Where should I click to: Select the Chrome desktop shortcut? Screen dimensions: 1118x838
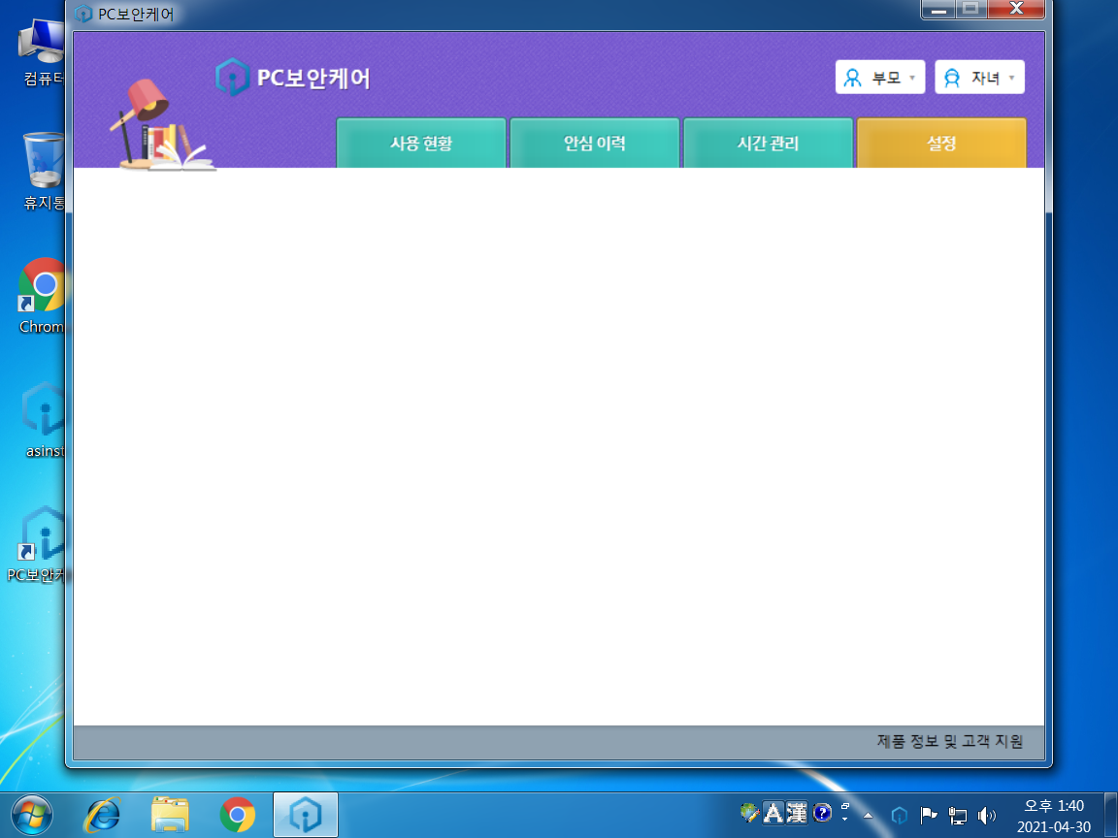42,296
